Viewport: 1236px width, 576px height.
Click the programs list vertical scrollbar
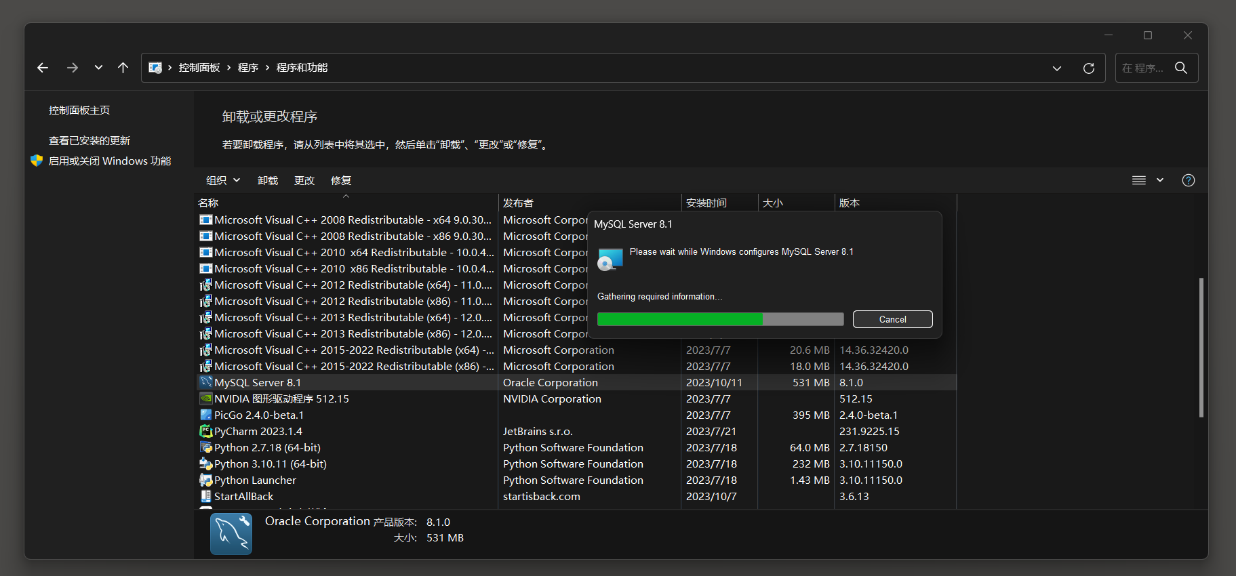pos(1201,347)
